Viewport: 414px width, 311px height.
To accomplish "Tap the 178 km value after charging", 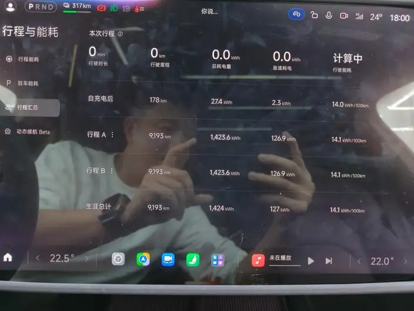I will click(158, 100).
